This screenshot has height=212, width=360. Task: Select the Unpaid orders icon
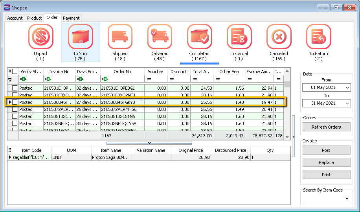pyautogui.click(x=40, y=37)
